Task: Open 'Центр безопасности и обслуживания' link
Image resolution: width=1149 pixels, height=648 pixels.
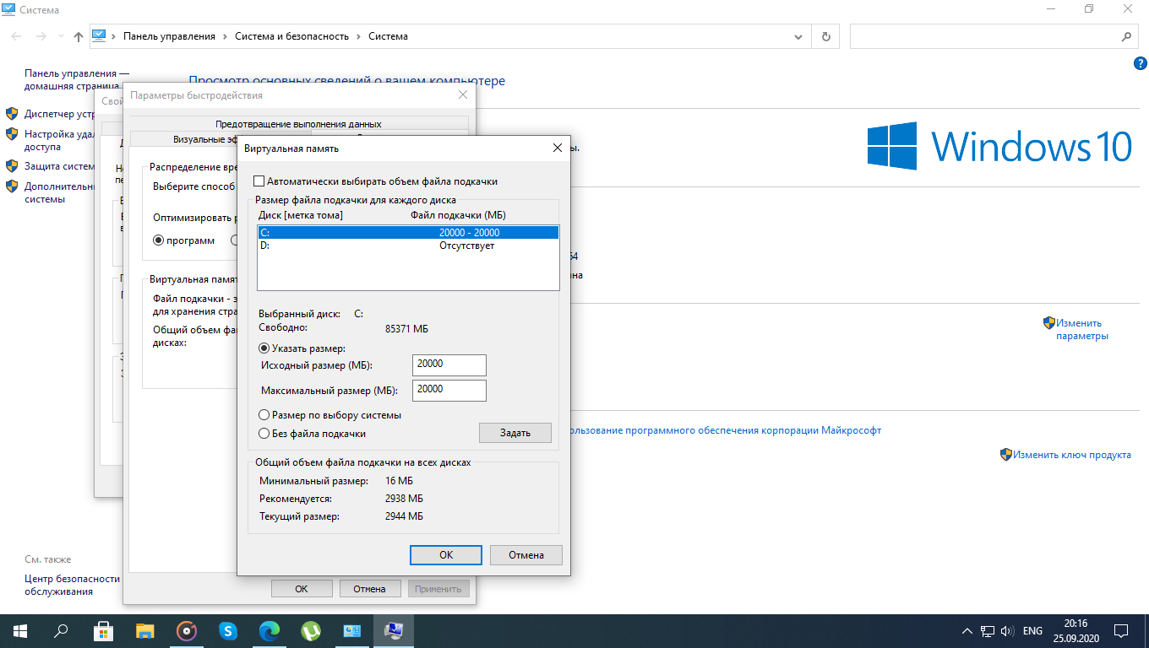Action: click(x=72, y=585)
